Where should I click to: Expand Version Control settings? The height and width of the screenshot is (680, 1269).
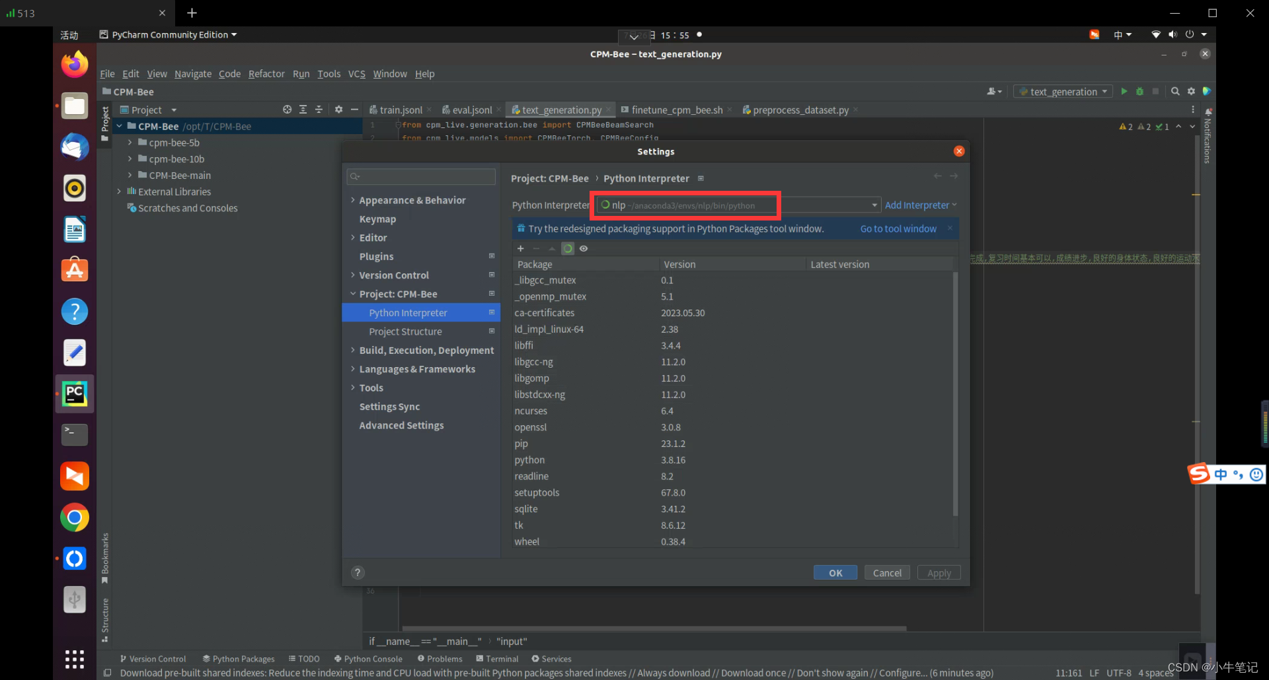coord(353,275)
